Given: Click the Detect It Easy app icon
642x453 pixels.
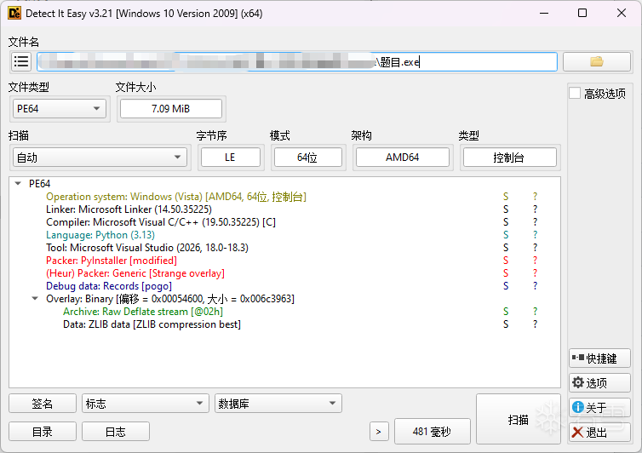Looking at the screenshot, I should click(14, 14).
